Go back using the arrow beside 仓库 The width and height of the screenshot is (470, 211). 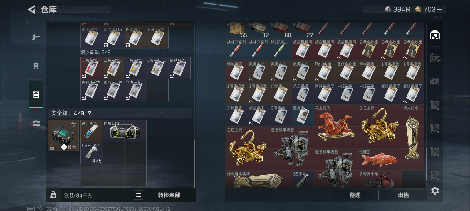(x=31, y=10)
